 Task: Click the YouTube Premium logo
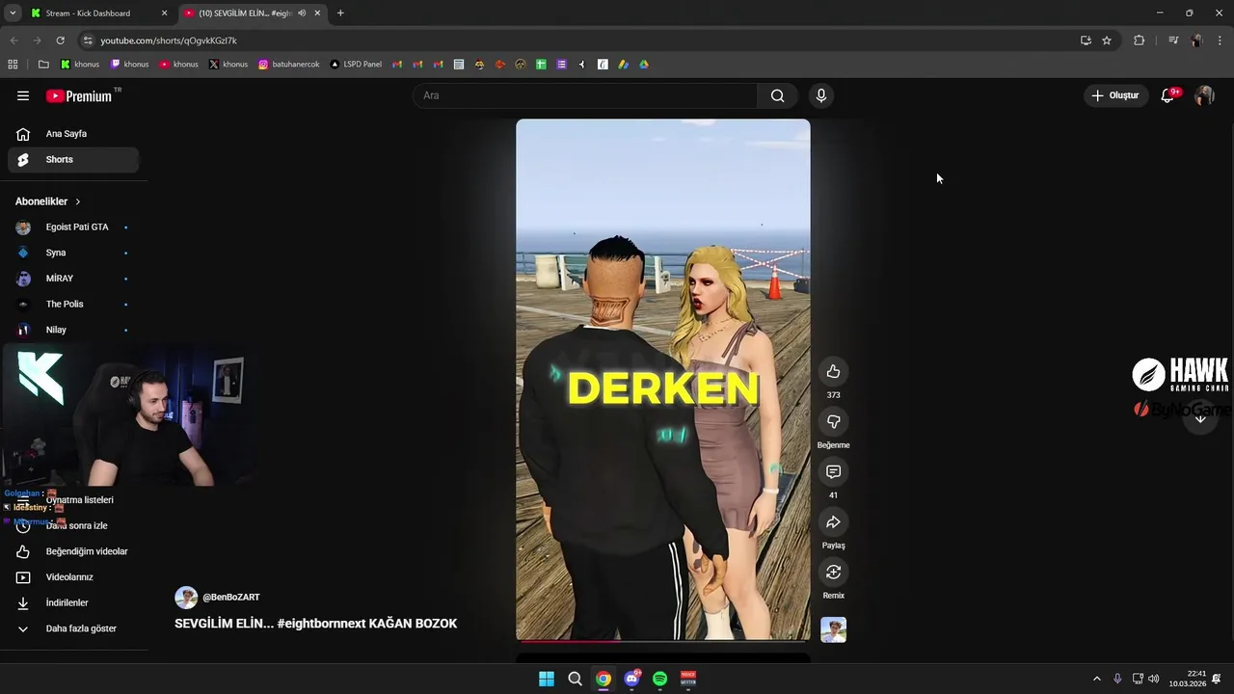(79, 95)
